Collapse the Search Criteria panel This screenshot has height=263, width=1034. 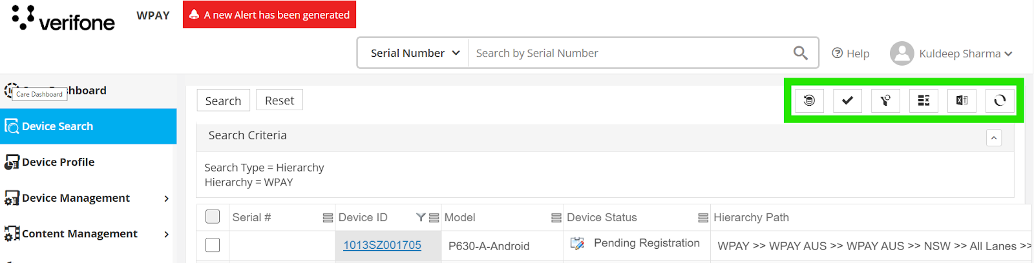click(994, 137)
